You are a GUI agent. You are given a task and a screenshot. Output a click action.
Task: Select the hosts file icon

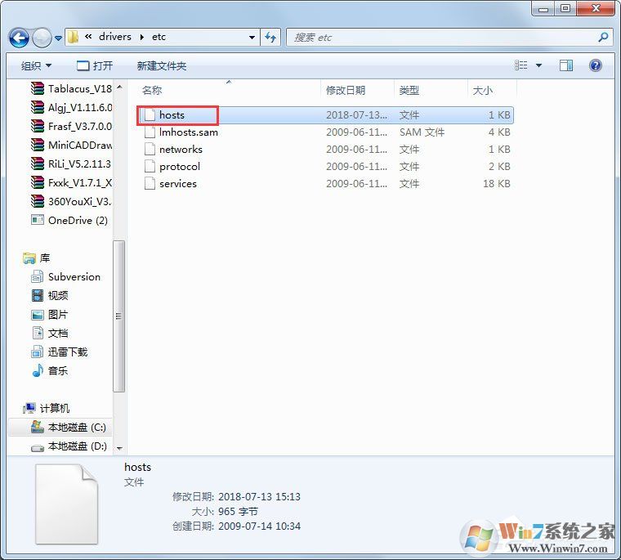(x=150, y=115)
